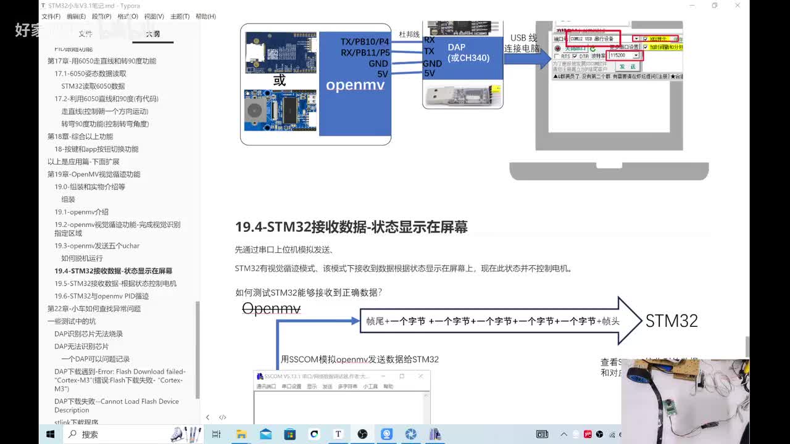
Task: Go to outline item STM32读取6050数据
Action: [x=93, y=86]
